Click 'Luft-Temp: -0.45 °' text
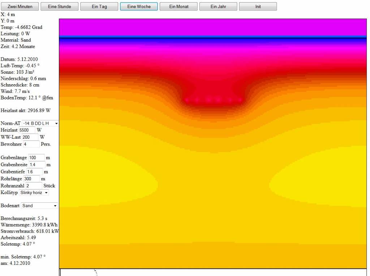 tap(20, 66)
